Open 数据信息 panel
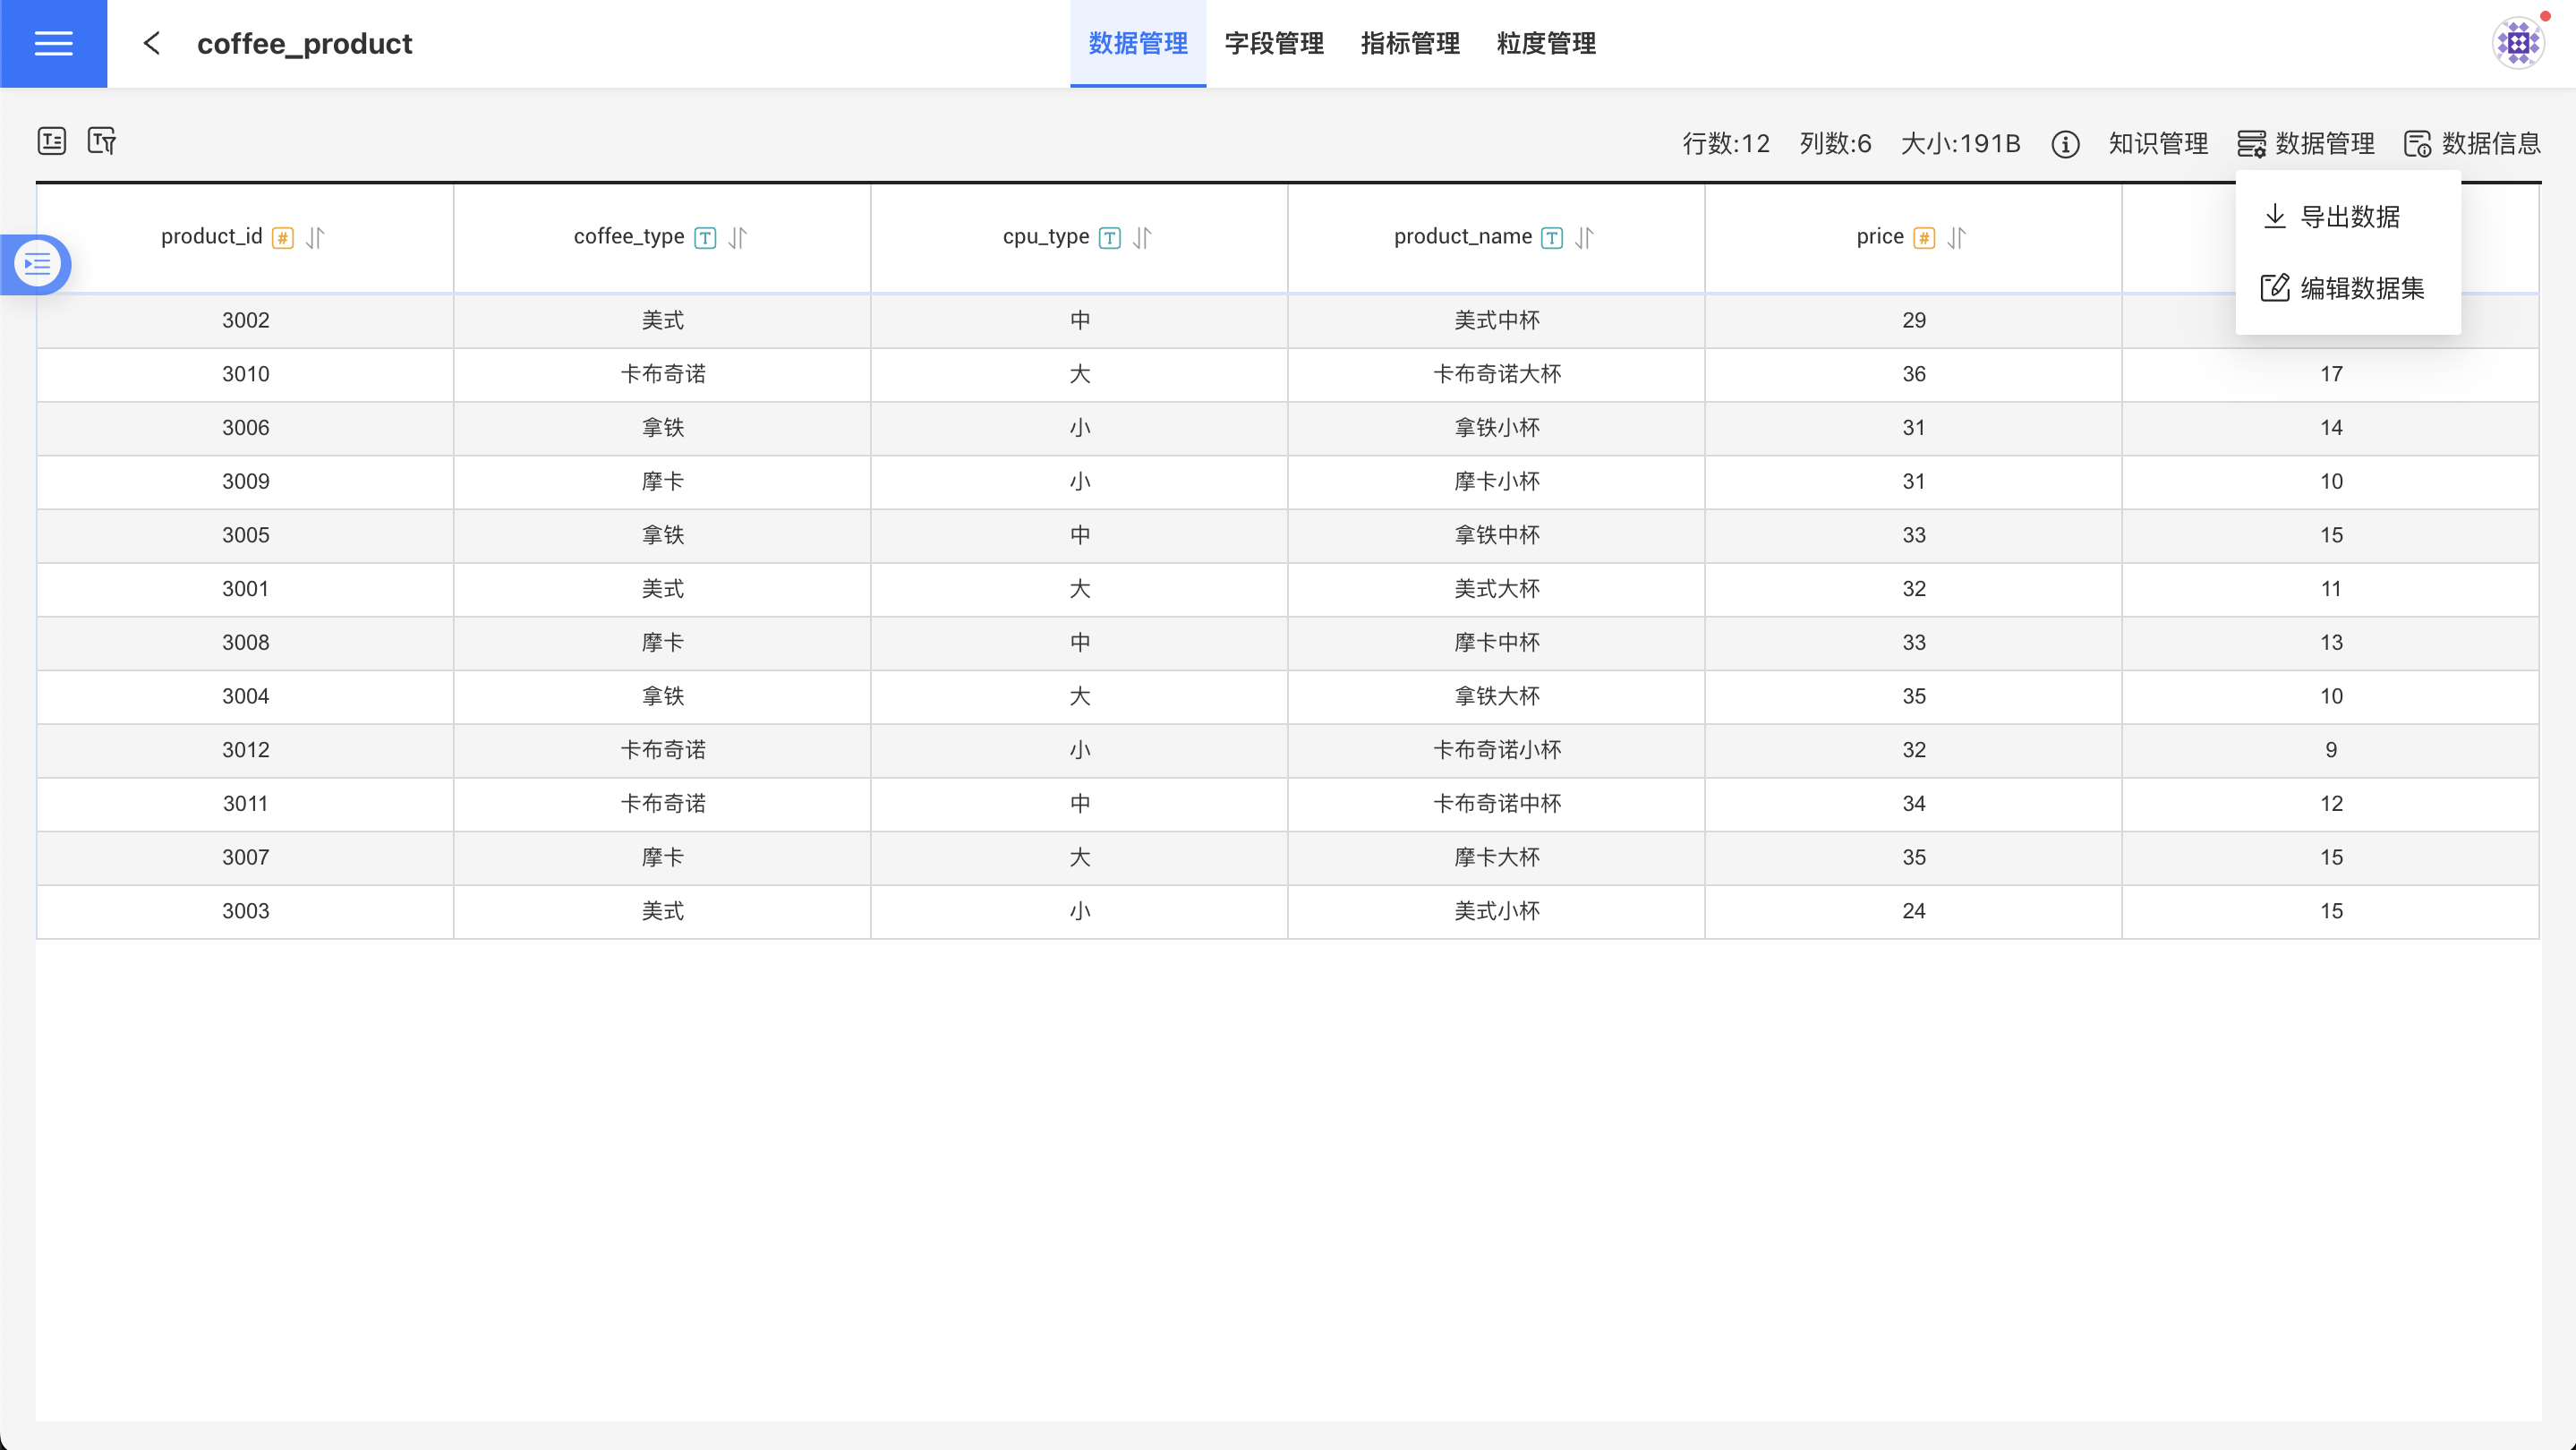 [x=2472, y=144]
